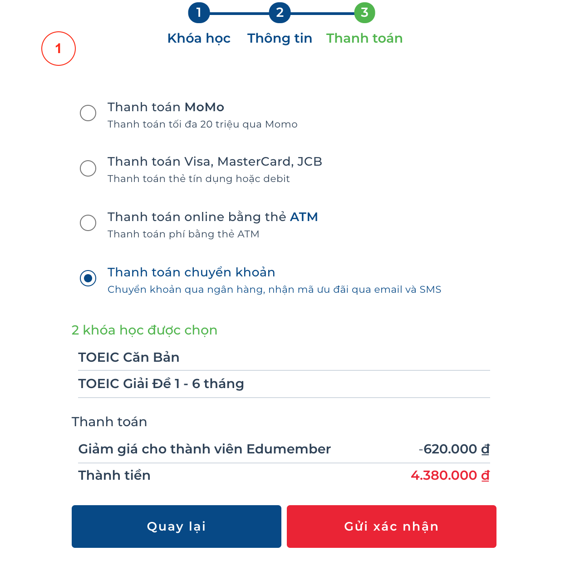
Task: Select the Thanh toán MoMo radio button
Action: tap(88, 113)
